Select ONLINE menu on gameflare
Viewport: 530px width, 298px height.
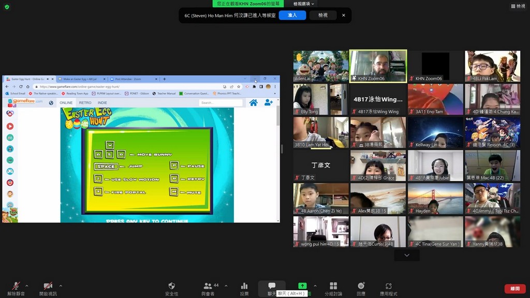point(66,103)
